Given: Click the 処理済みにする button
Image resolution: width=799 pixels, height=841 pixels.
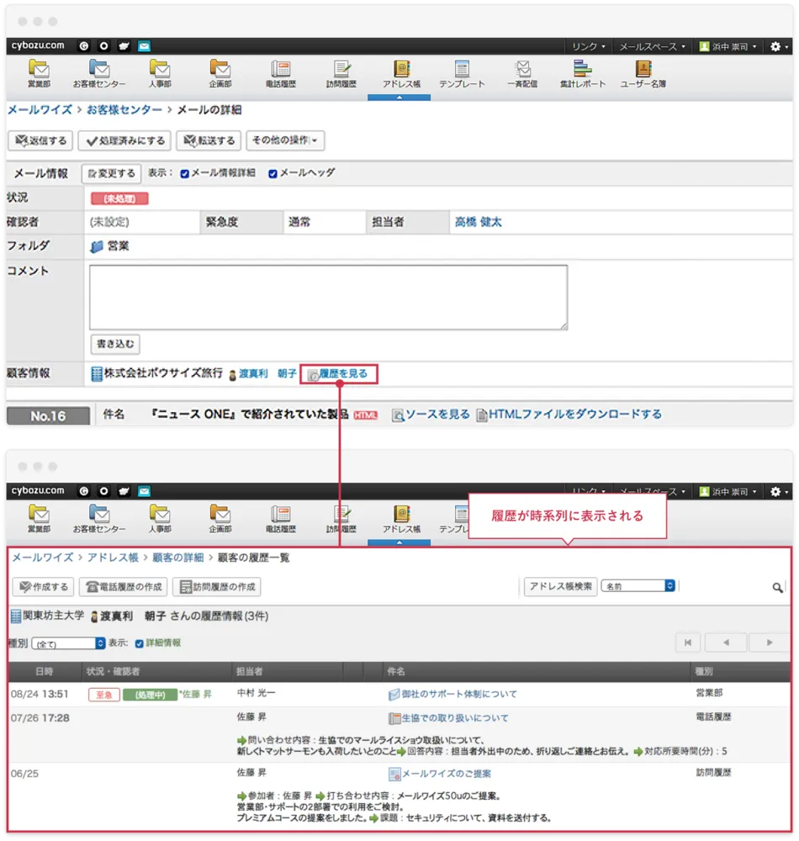Looking at the screenshot, I should 125,140.
